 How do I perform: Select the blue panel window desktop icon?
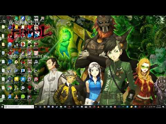tap(23, 70)
